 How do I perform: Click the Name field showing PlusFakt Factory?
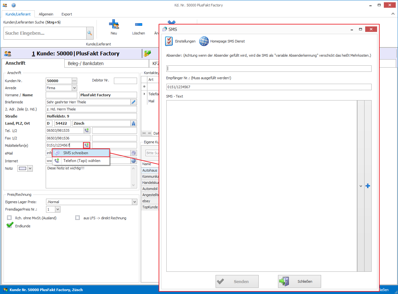click(x=108, y=95)
